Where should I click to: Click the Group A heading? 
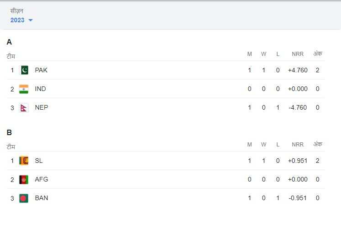(9, 42)
